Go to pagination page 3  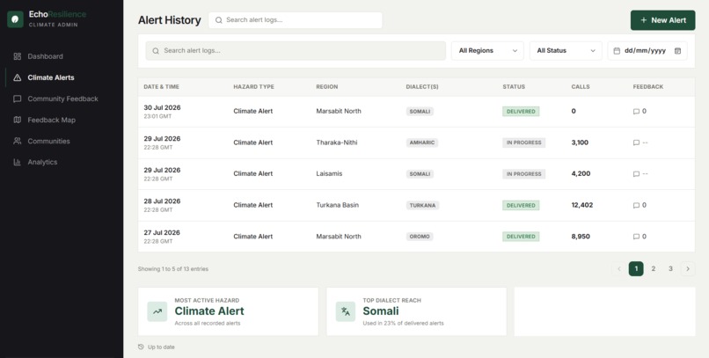[670, 269]
